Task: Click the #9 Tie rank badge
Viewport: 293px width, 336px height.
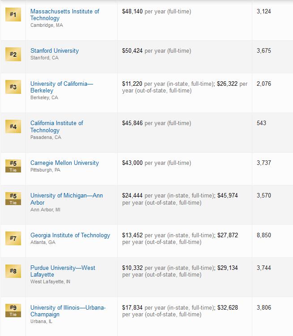Action: coord(13,311)
